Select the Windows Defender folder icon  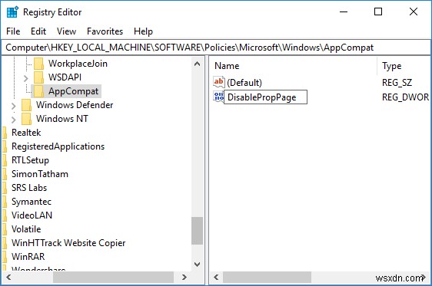26,105
